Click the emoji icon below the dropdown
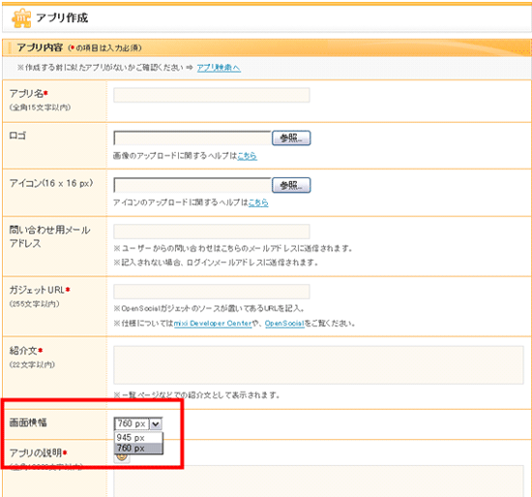This screenshot has height=497, width=532. [122, 457]
